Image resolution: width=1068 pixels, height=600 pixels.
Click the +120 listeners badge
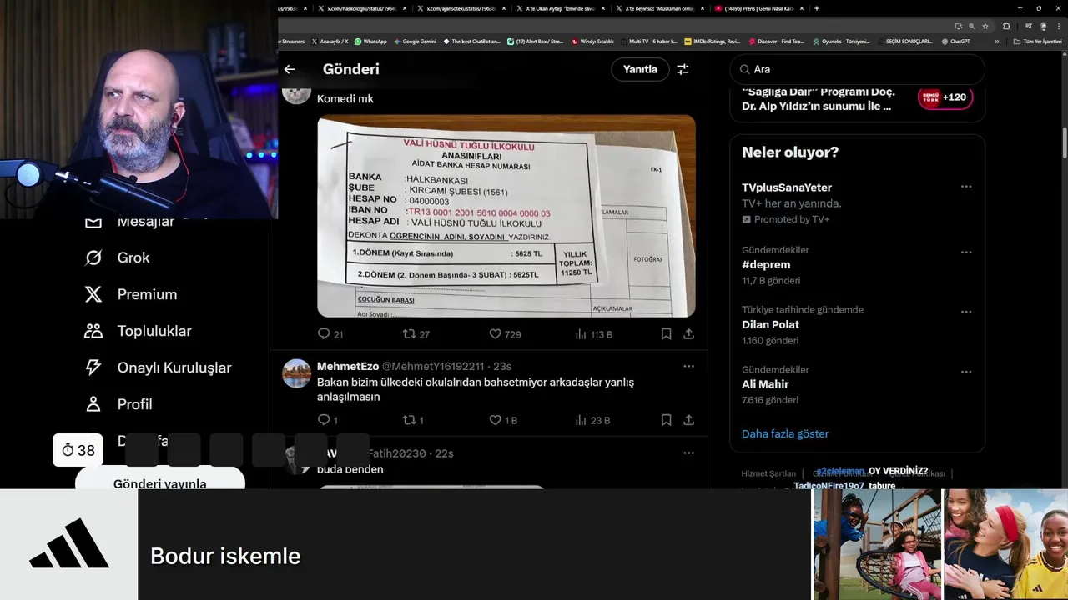945,97
